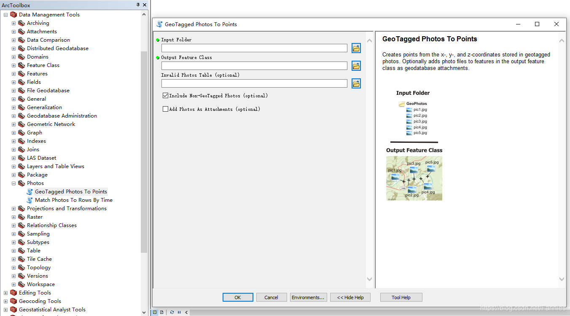The height and width of the screenshot is (316, 570).
Task: Cancel the GeoTagged Photos dialog
Action: coord(272,297)
